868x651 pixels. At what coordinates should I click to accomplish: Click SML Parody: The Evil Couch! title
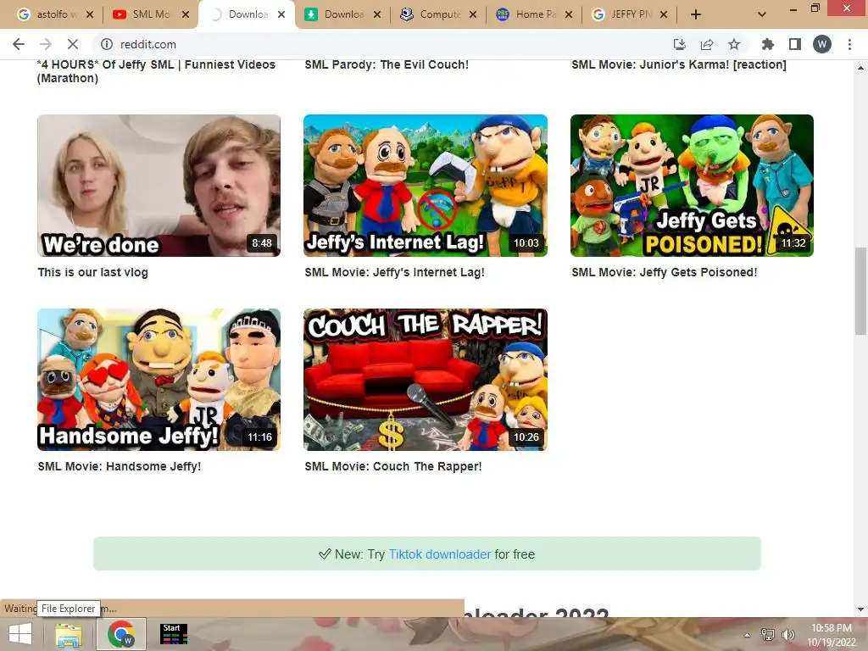tap(387, 64)
